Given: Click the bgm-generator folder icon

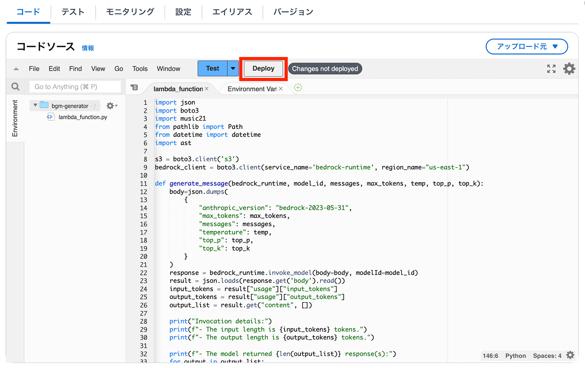Looking at the screenshot, I should 44,105.
